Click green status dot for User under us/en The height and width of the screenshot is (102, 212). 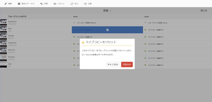click(x=145, y=65)
